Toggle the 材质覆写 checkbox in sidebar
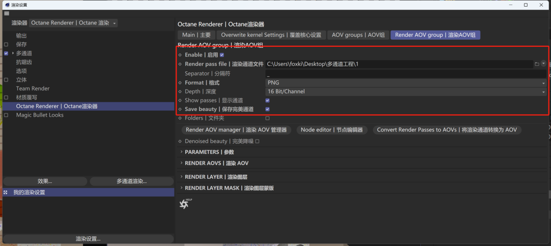Image resolution: width=551 pixels, height=246 pixels. pyautogui.click(x=6, y=97)
